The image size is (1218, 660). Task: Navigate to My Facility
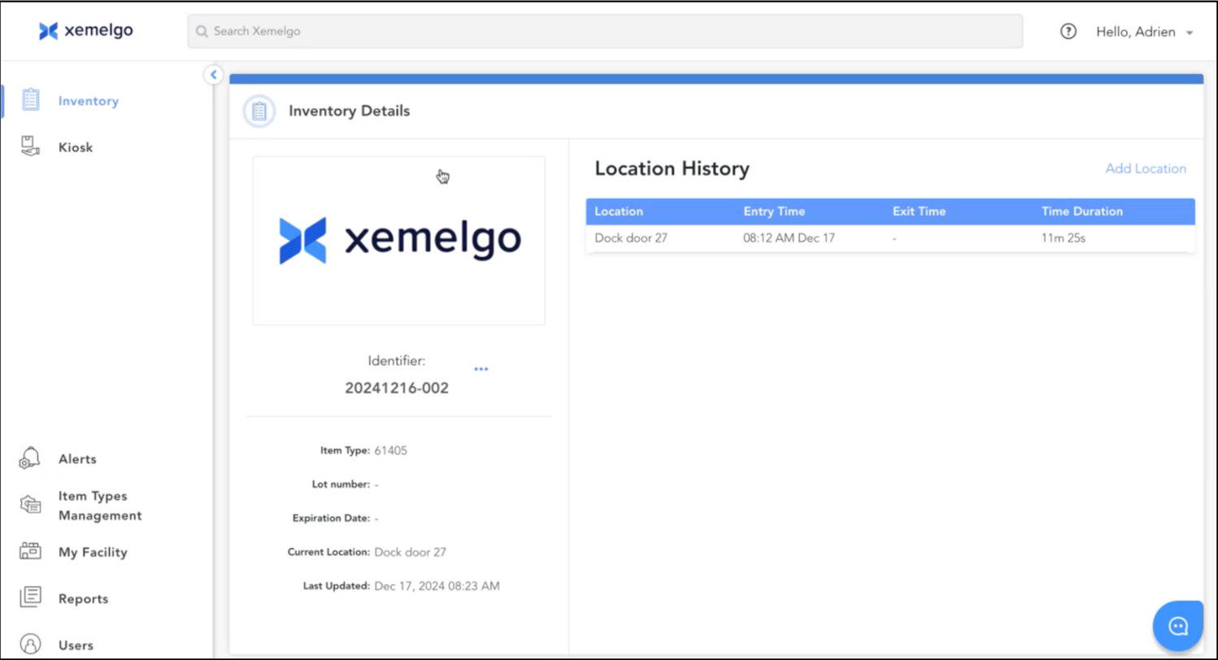pos(93,553)
